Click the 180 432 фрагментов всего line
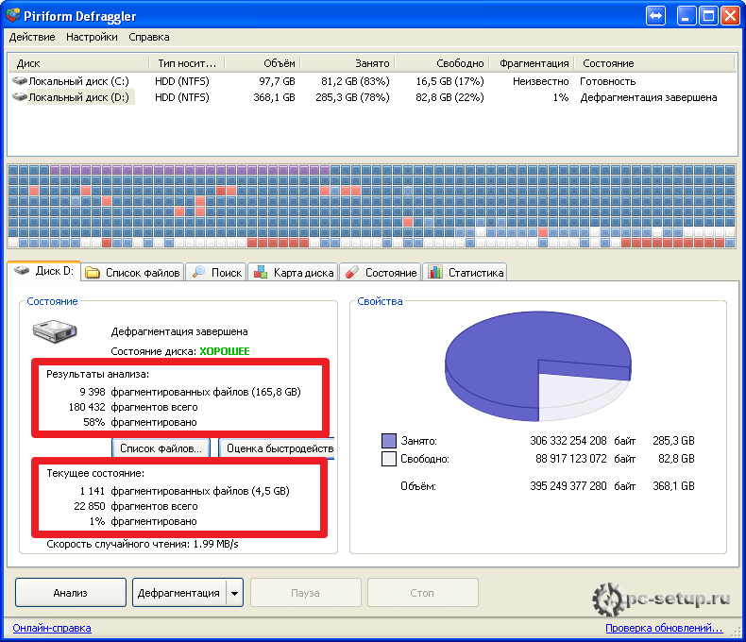Screen dimensions: 746x642 pyautogui.click(x=133, y=407)
